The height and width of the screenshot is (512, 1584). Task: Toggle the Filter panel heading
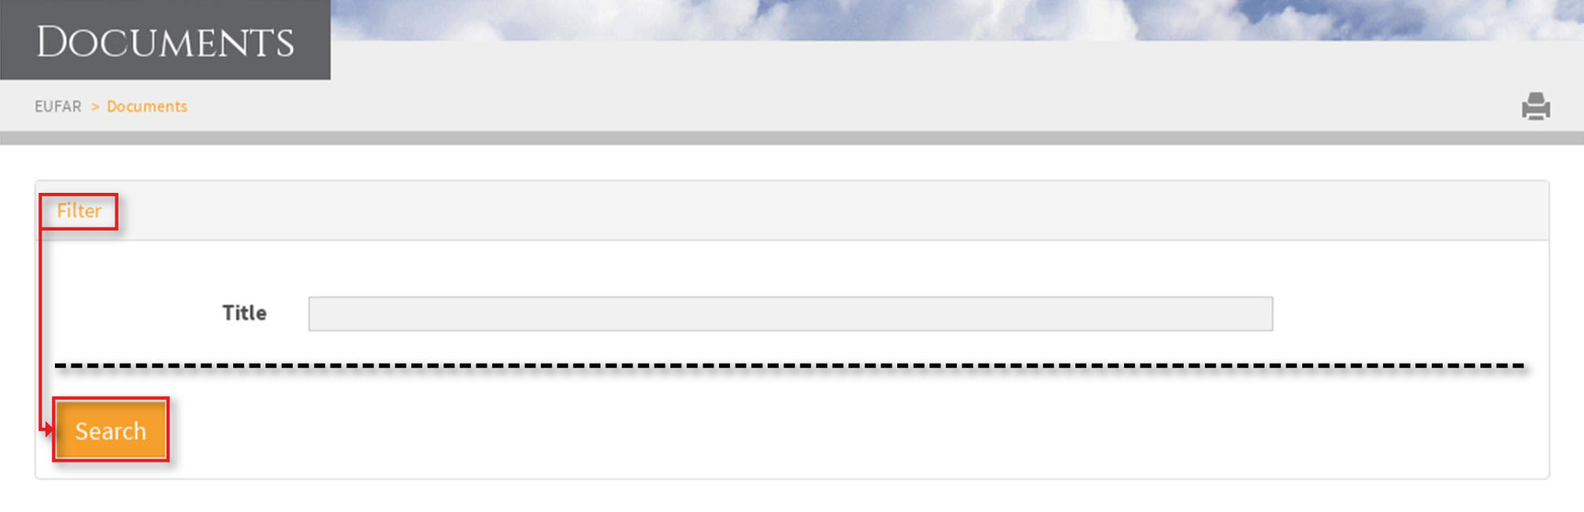pyautogui.click(x=78, y=211)
